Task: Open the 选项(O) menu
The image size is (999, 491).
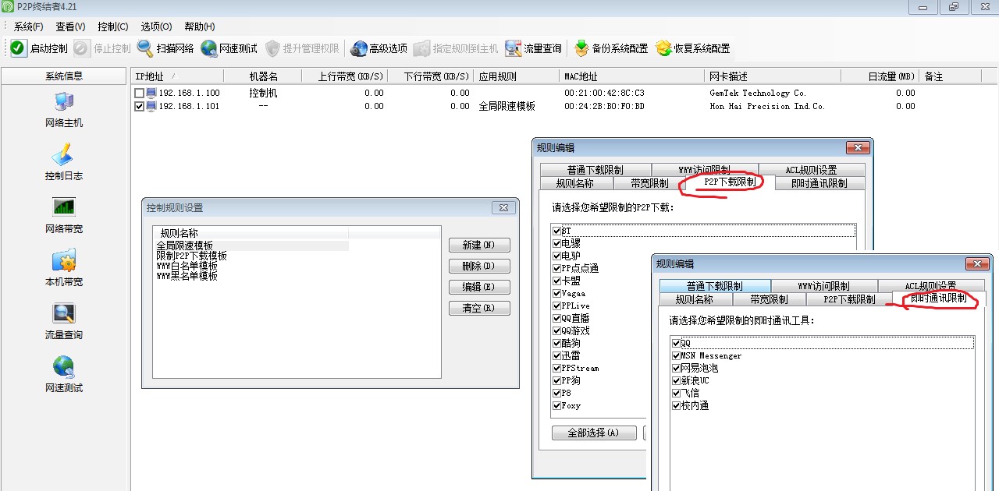Action: click(156, 26)
